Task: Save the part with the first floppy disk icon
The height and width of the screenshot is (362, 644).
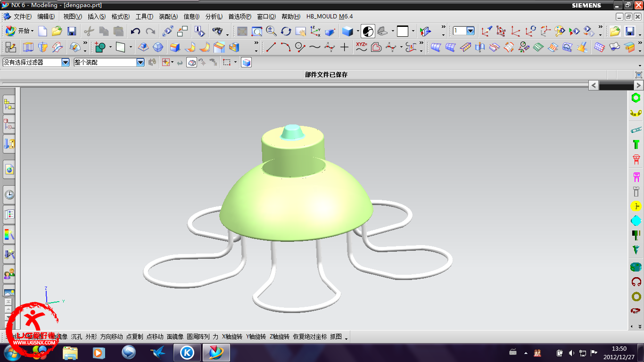Action: 72,31
